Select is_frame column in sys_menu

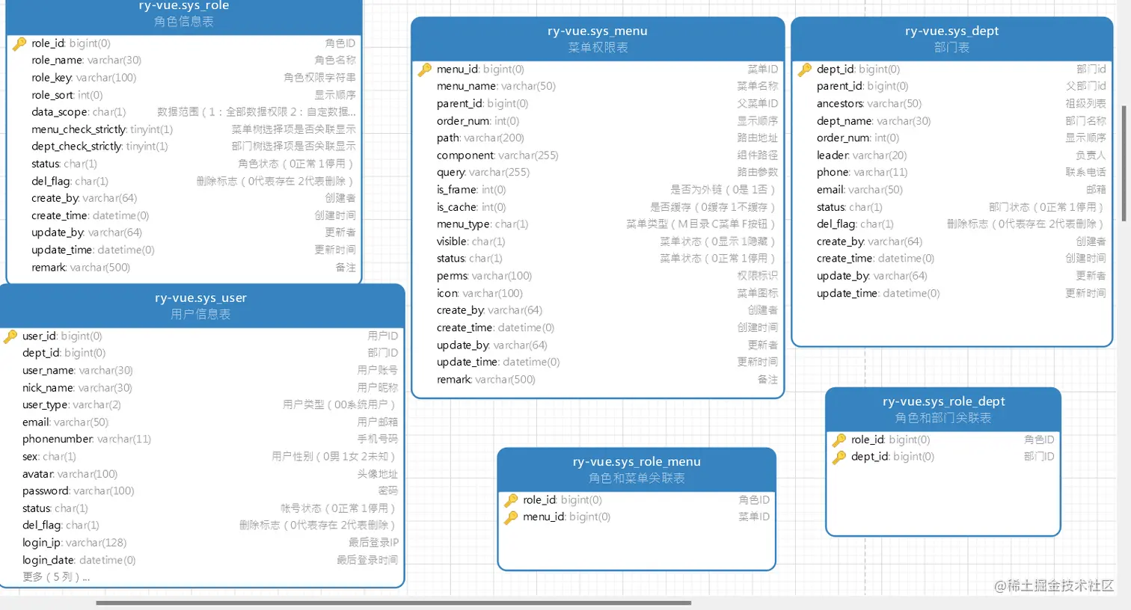tap(598, 190)
